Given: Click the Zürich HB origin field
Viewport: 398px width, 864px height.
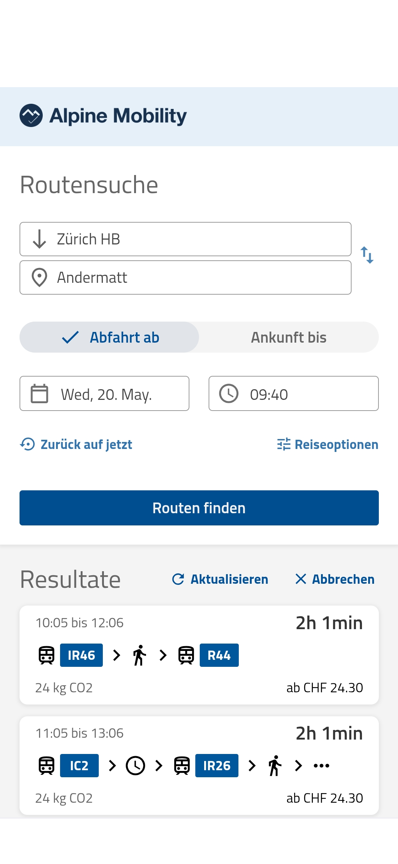Looking at the screenshot, I should point(185,239).
